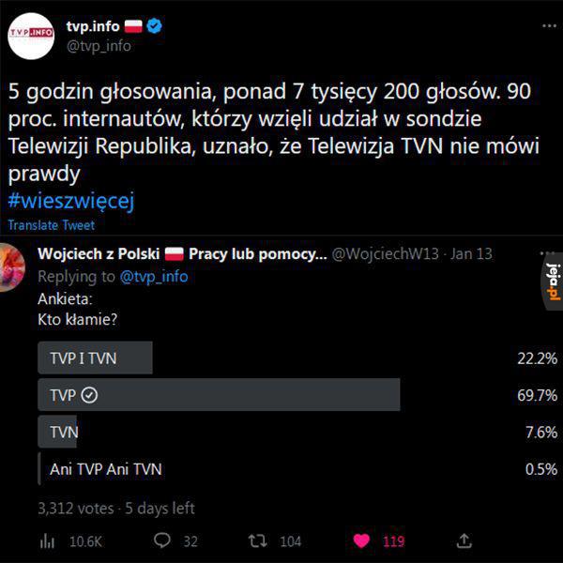Toggle the pink heart like icon
The height and width of the screenshot is (563, 563).
(361, 540)
